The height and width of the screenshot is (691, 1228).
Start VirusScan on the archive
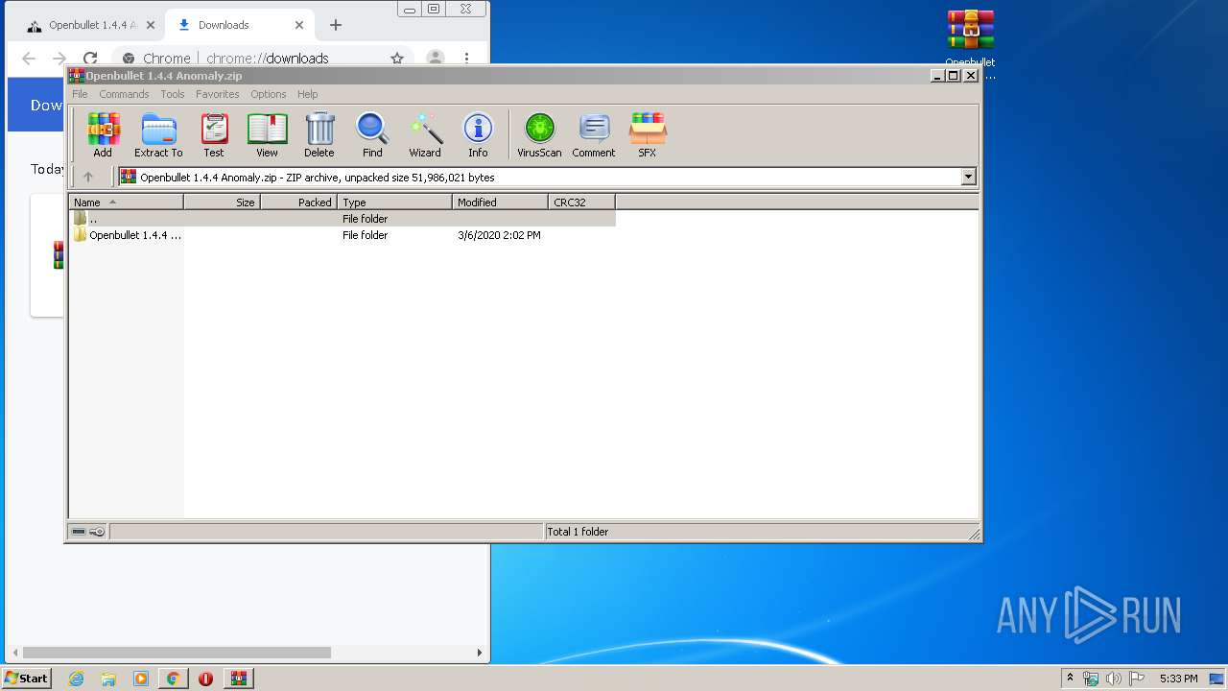coord(539,134)
